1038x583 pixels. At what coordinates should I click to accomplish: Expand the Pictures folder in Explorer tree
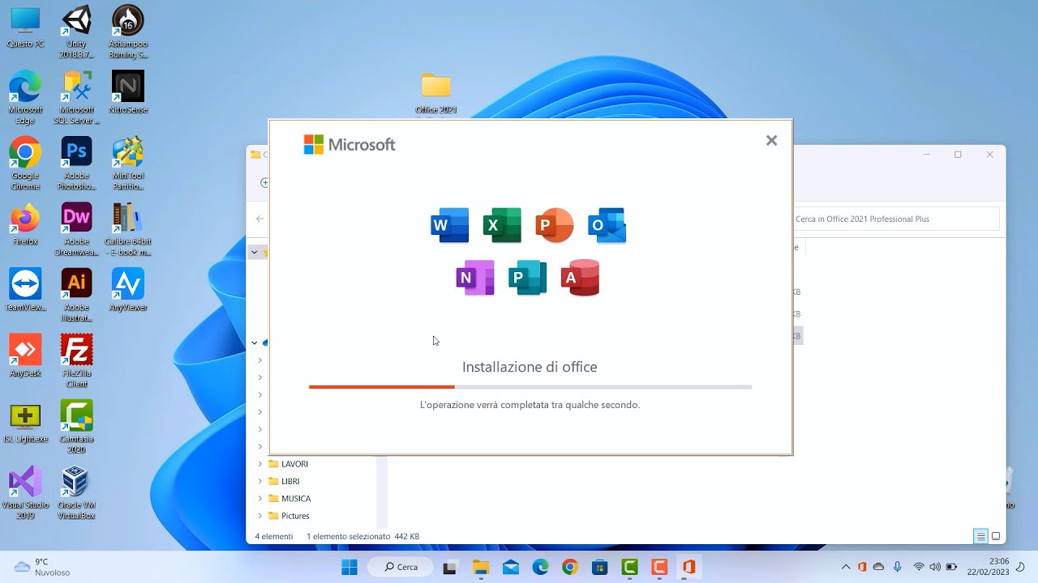(x=260, y=516)
